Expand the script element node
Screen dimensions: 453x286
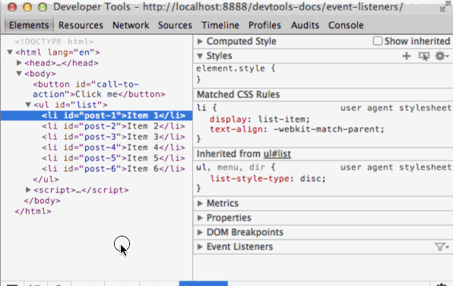coord(28,189)
